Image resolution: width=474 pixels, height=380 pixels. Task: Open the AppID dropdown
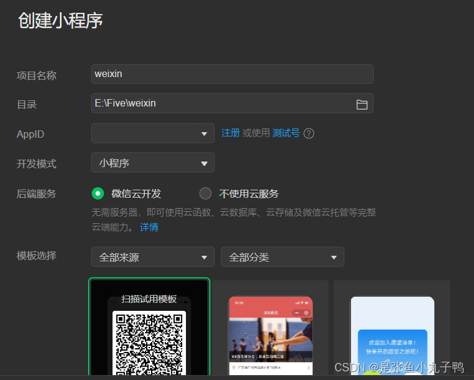click(x=153, y=133)
